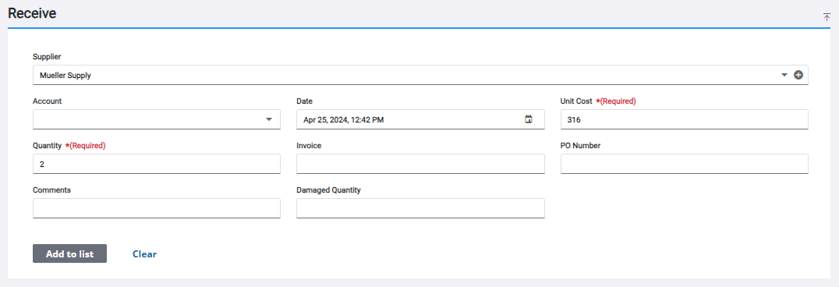The image size is (839, 287).
Task: Click the Date field text
Action: (344, 120)
